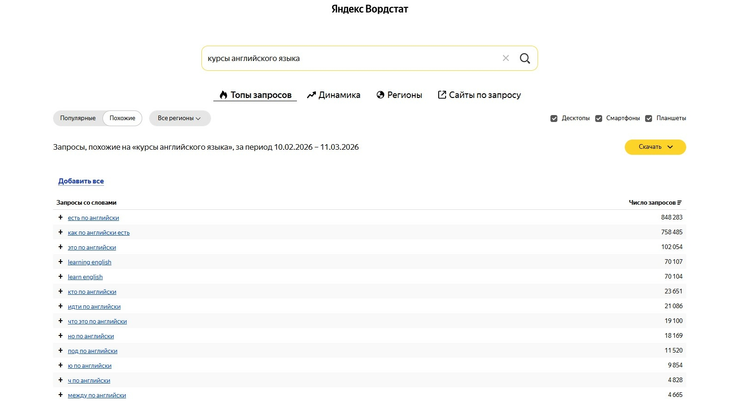Click the request count 18 169

point(674,335)
